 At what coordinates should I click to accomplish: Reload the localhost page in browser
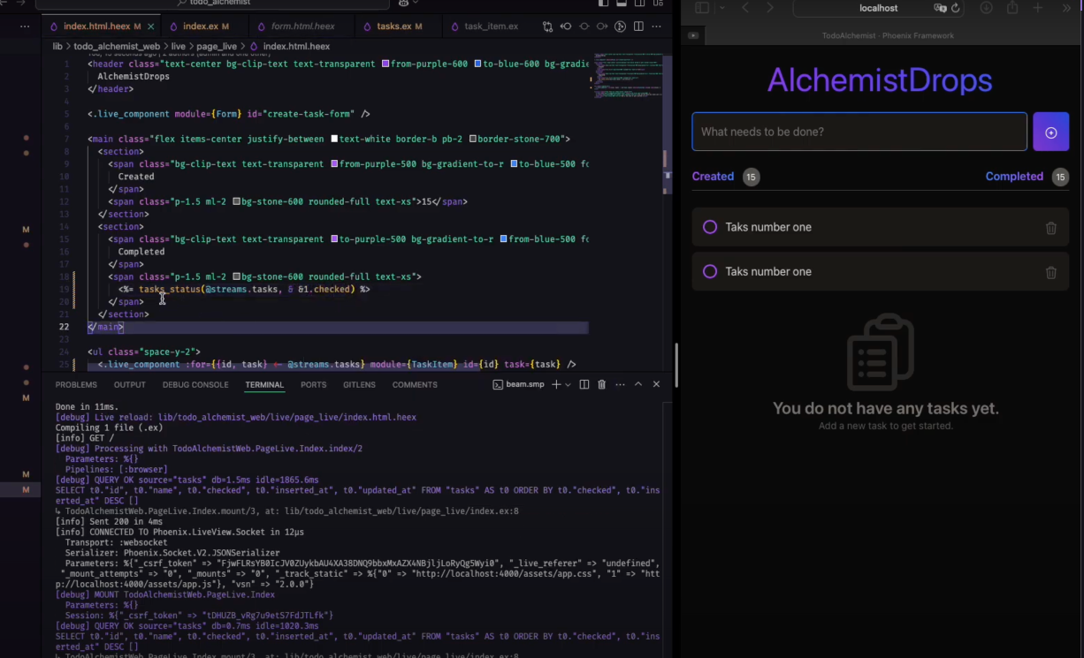point(955,8)
